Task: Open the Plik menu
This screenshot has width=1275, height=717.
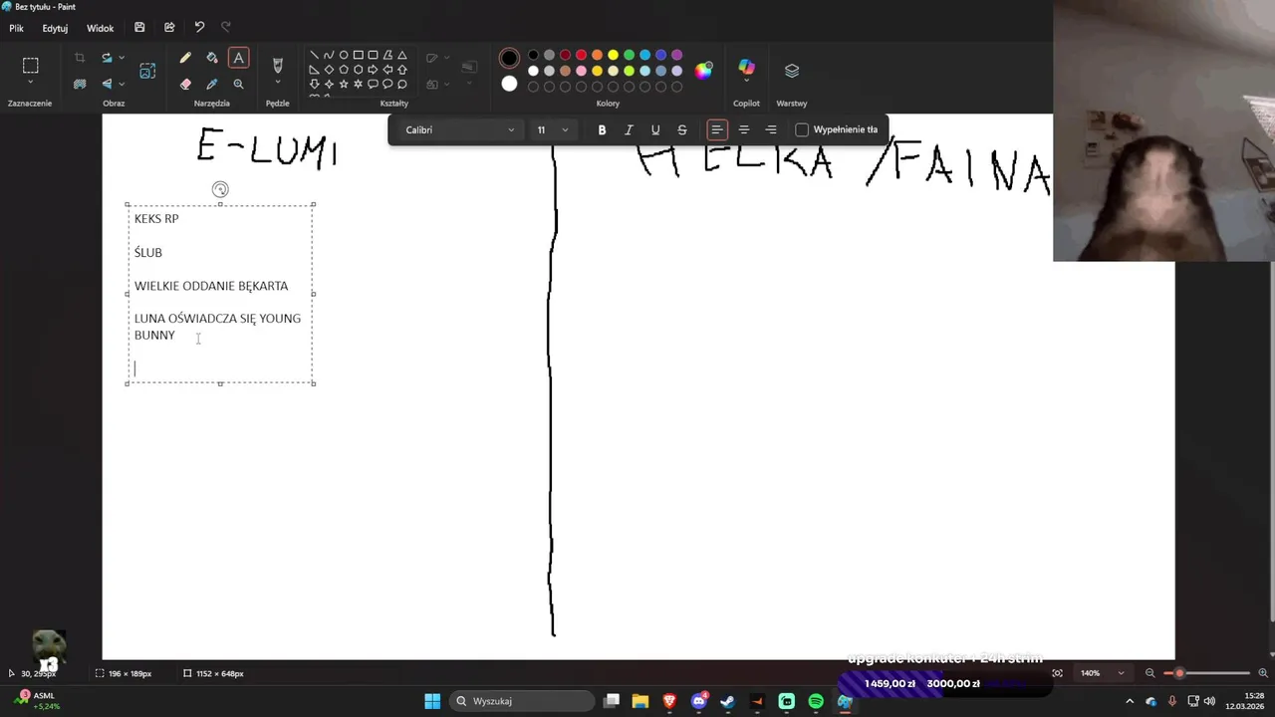Action: (x=17, y=28)
